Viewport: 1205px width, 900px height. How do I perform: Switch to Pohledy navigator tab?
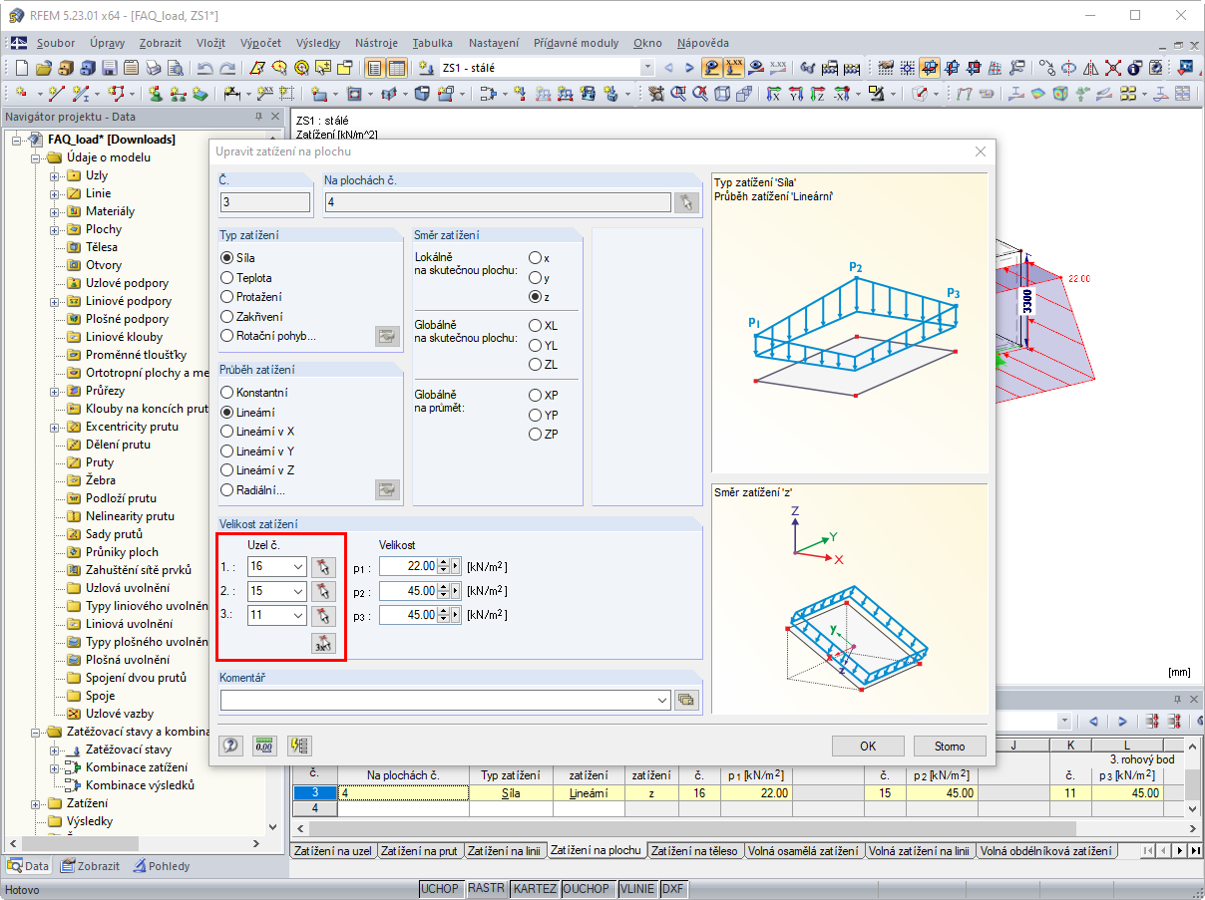162,866
